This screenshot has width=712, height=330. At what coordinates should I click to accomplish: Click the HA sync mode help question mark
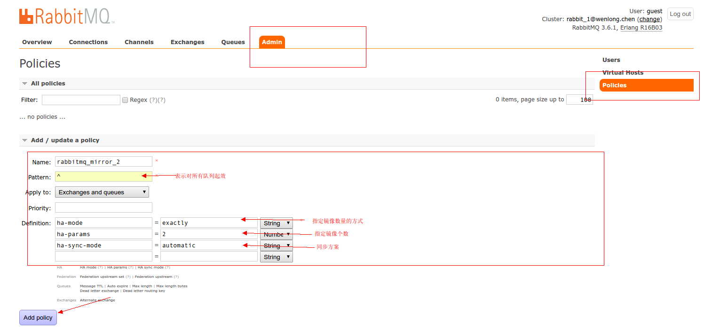tap(167, 268)
